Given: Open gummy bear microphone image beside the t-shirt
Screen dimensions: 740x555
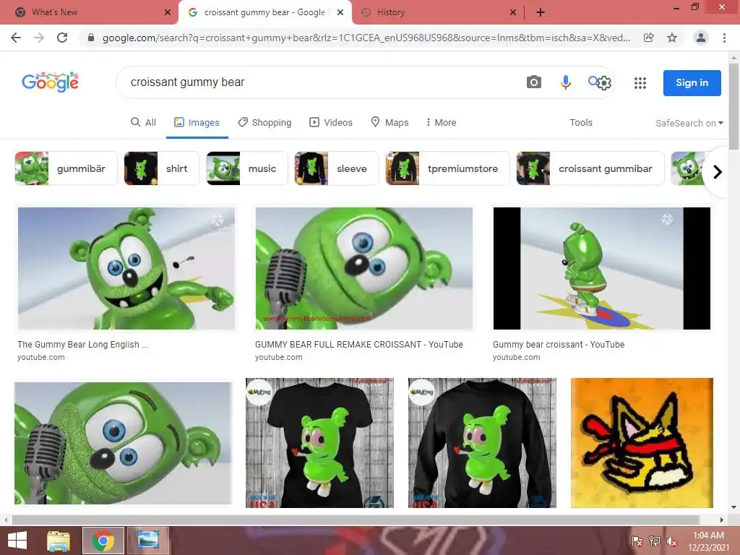Looking at the screenshot, I should (x=123, y=443).
